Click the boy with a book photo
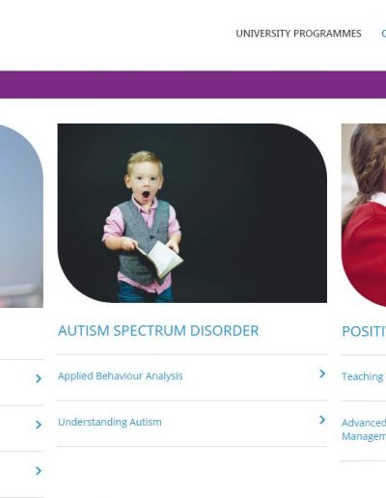The width and height of the screenshot is (386, 498). point(192,213)
